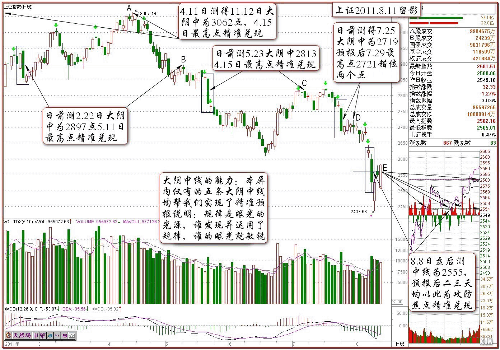Click the punctuation dots icon in the IME bar
This screenshot has height=350, width=500.
(57, 336)
